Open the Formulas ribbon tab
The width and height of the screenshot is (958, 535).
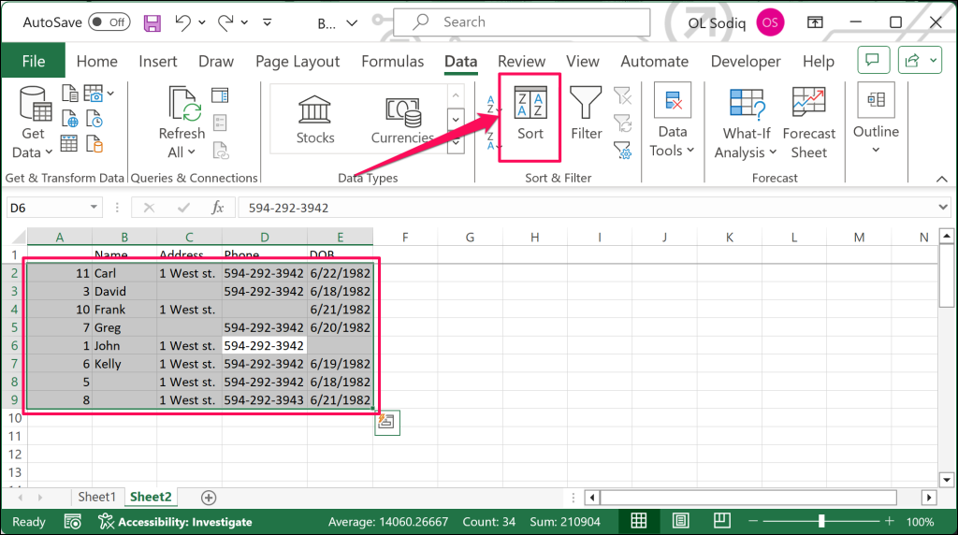(393, 62)
